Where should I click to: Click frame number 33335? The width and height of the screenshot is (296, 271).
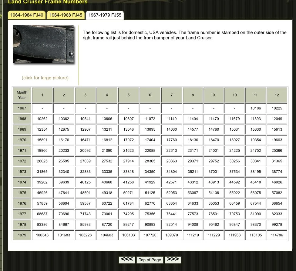click(x=107, y=172)
